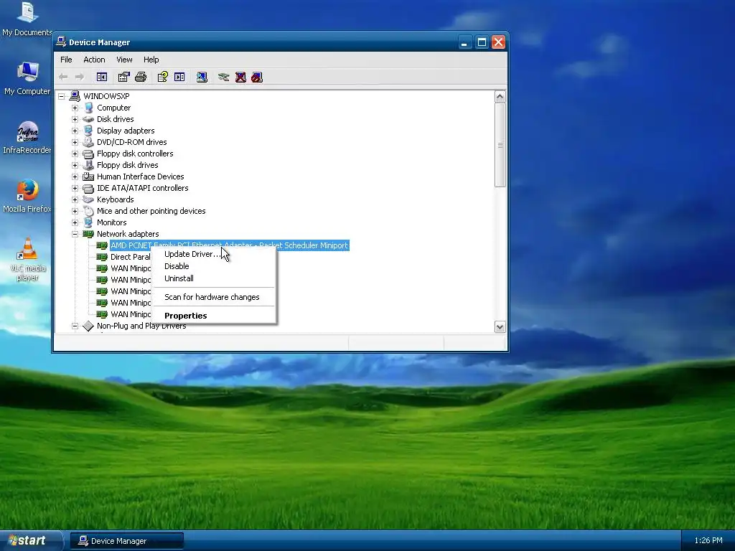Expand the DVD/CD-ROM drives node
The image size is (735, 551).
click(x=75, y=142)
